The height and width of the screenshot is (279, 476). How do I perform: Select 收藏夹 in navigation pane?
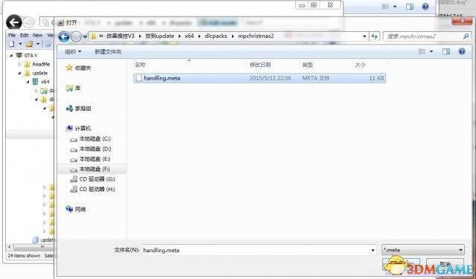pyautogui.click(x=78, y=68)
